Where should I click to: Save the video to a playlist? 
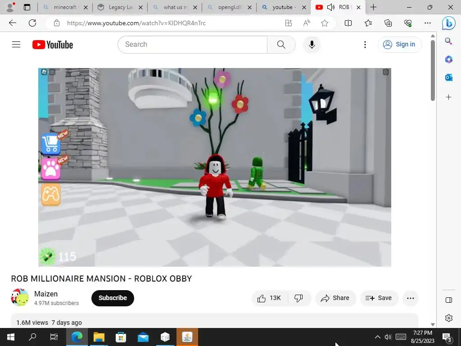tap(379, 298)
